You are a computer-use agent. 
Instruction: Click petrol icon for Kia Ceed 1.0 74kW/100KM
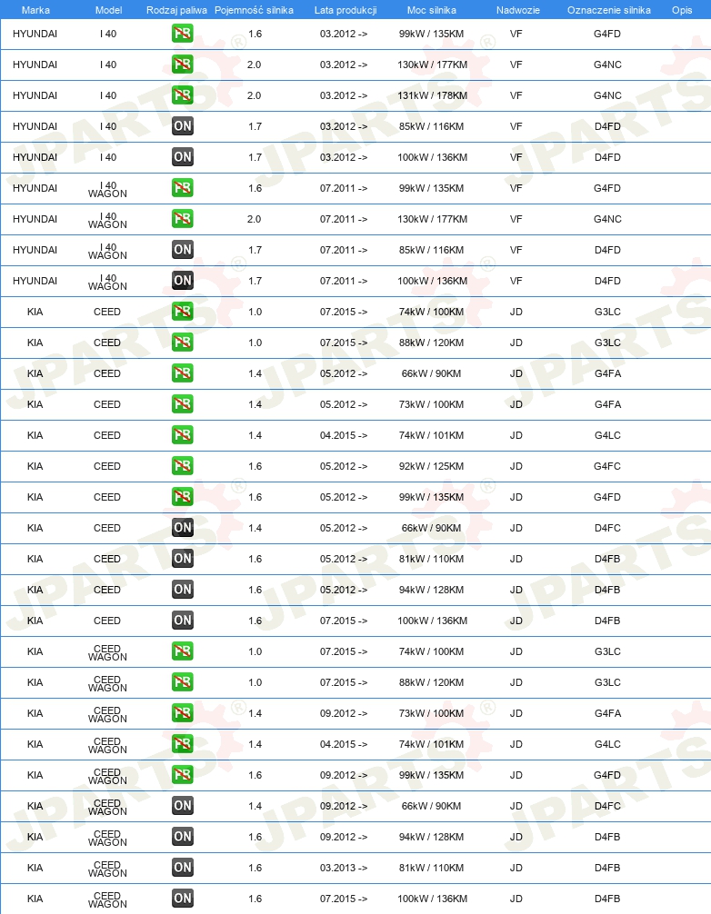(183, 312)
